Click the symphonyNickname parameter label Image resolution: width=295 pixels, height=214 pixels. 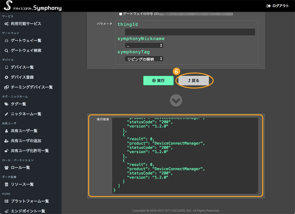pos(141,39)
